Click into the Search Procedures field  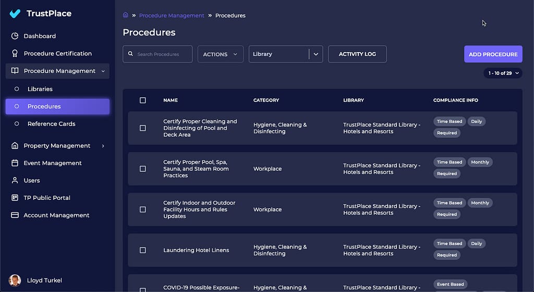click(157, 54)
